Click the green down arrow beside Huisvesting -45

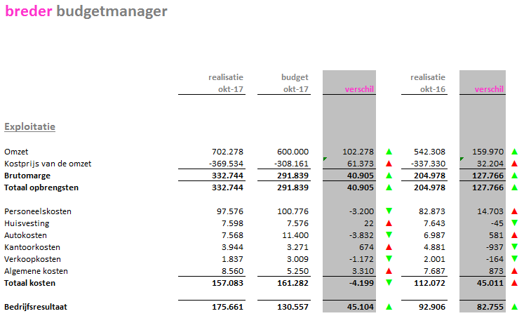coord(515,223)
